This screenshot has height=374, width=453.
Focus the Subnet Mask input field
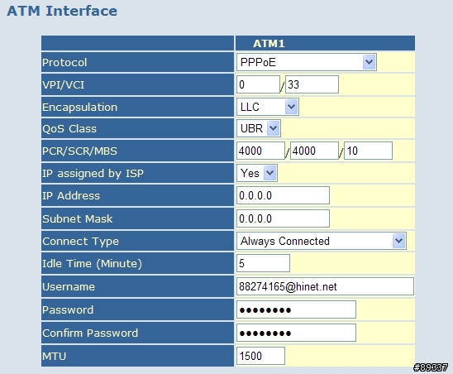(283, 218)
